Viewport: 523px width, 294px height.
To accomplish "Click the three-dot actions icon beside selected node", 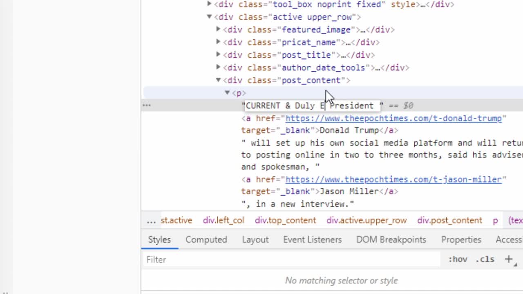I will tap(147, 105).
